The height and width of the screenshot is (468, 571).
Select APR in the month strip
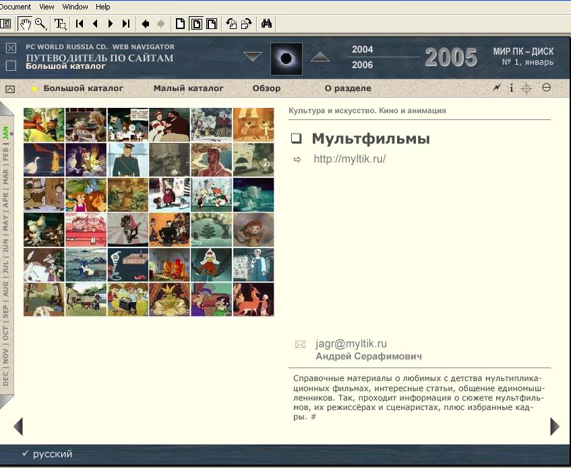pyautogui.click(x=5, y=200)
